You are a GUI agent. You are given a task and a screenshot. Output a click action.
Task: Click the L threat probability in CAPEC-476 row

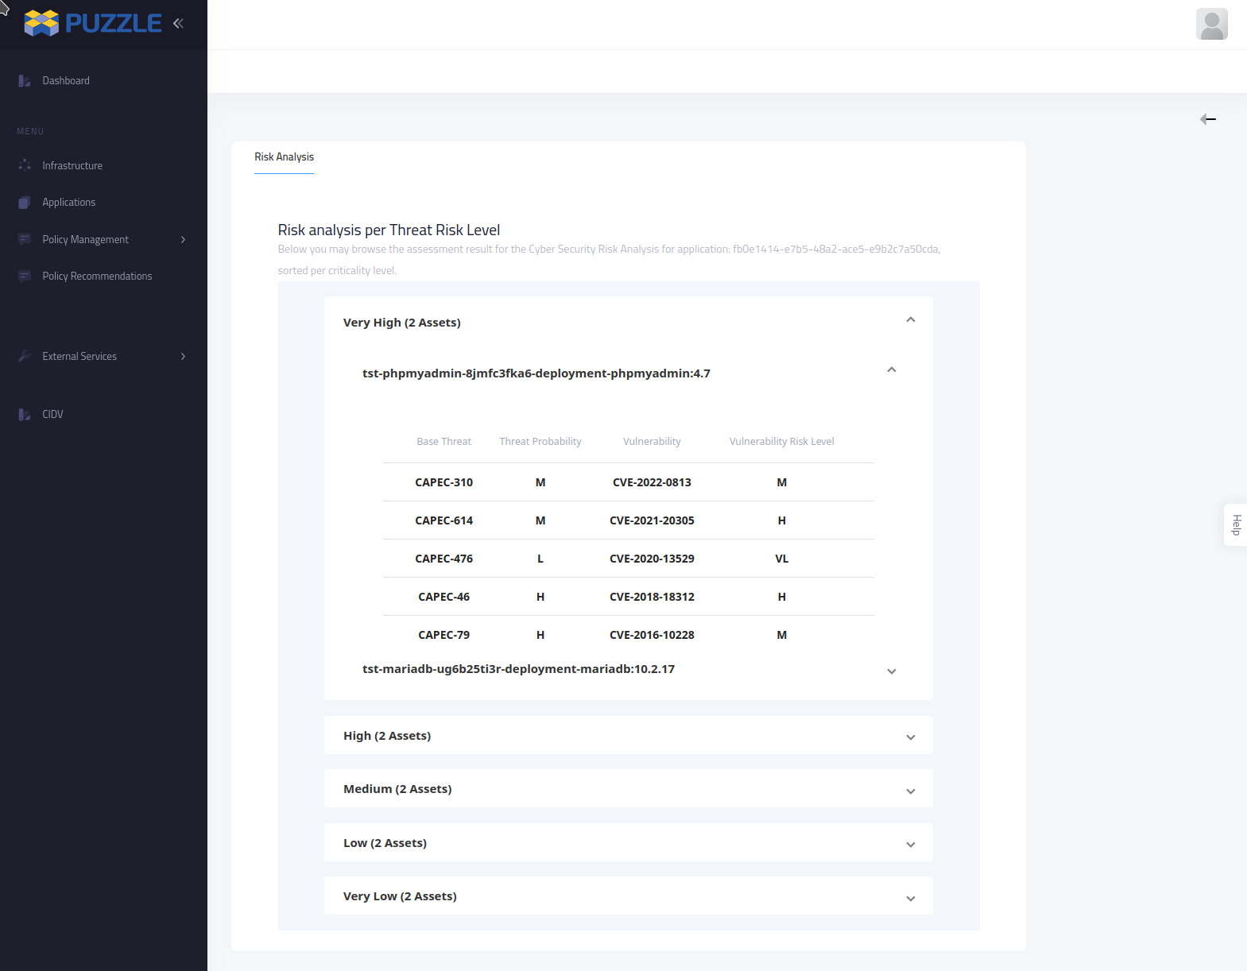(540, 559)
